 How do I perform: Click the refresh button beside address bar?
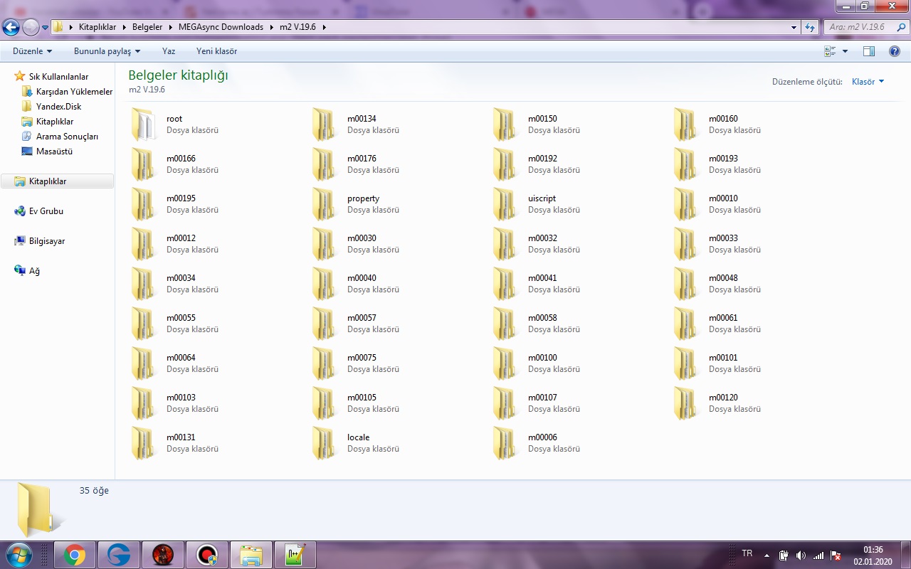(810, 27)
